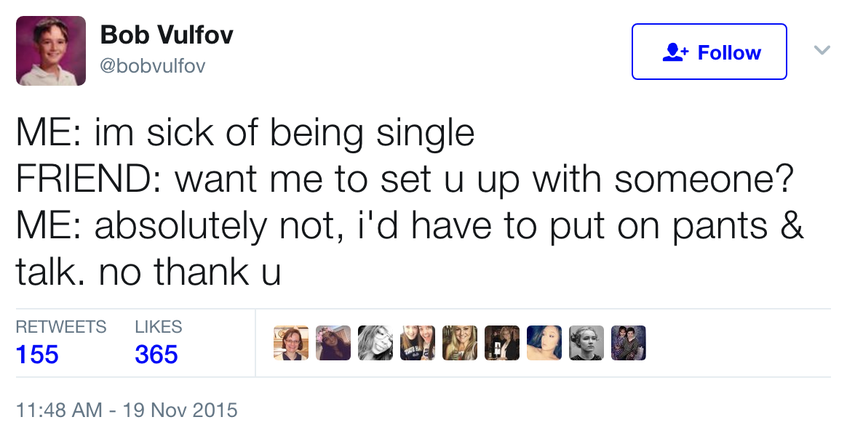Click the Bob Vulfov display name
Screen dimensions: 847x433
tap(167, 35)
